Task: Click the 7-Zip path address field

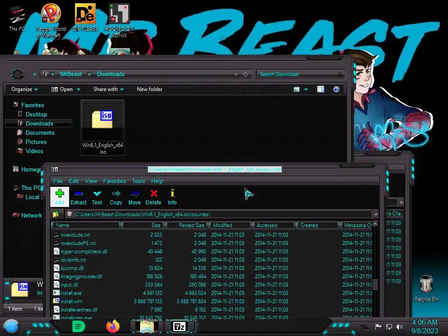Action: (219, 214)
